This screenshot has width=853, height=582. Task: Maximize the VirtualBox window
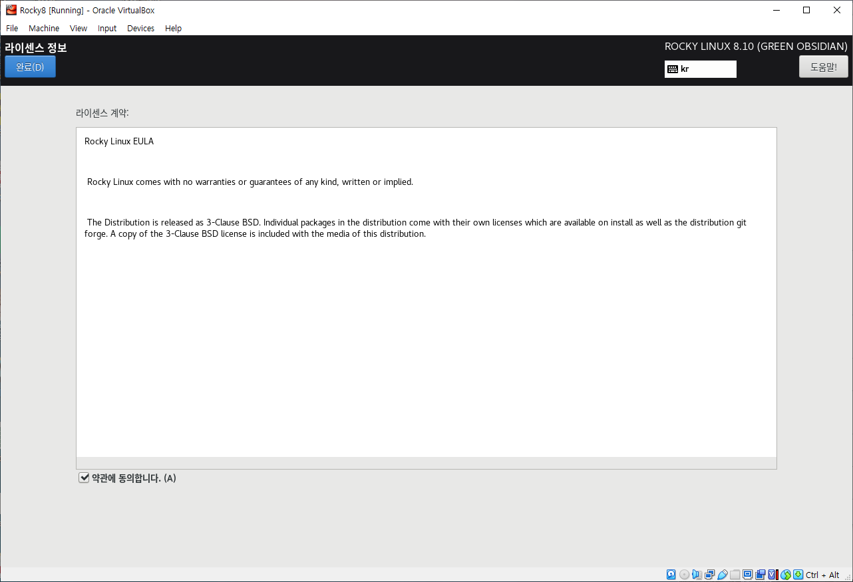coord(806,10)
